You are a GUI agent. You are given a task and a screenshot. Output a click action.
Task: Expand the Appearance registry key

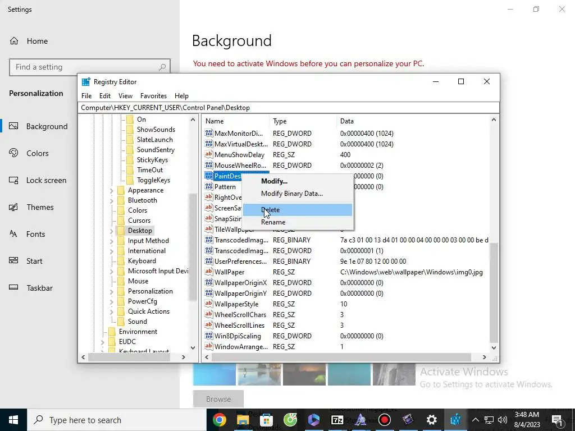pos(112,191)
